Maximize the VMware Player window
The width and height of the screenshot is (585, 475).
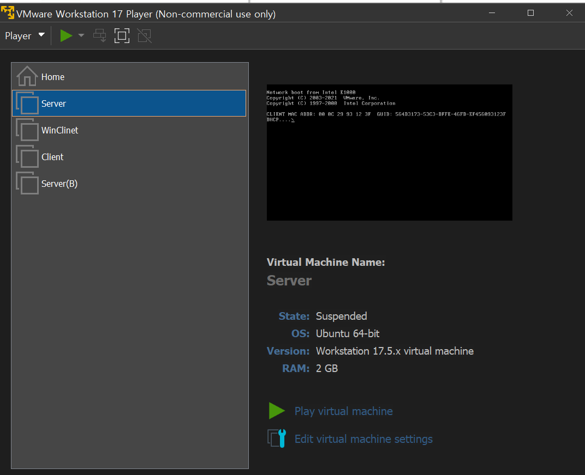530,13
